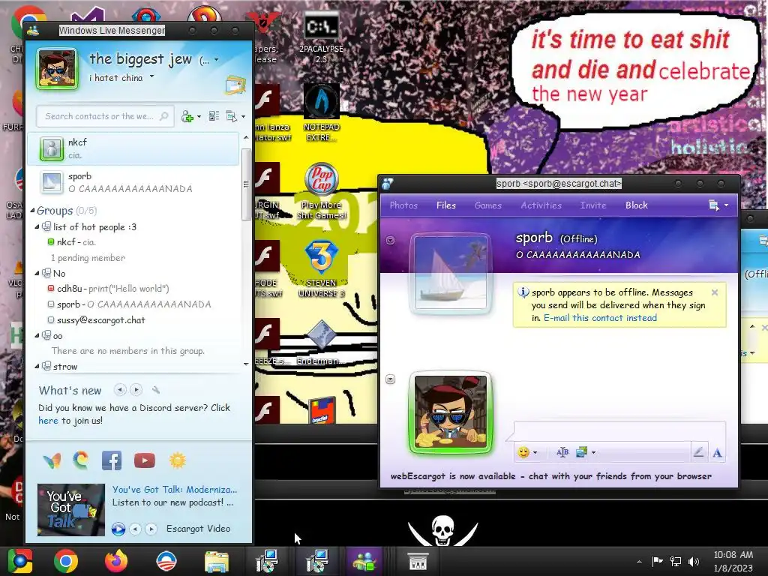Open the Games menu in chat
The height and width of the screenshot is (576, 768).
pos(487,205)
